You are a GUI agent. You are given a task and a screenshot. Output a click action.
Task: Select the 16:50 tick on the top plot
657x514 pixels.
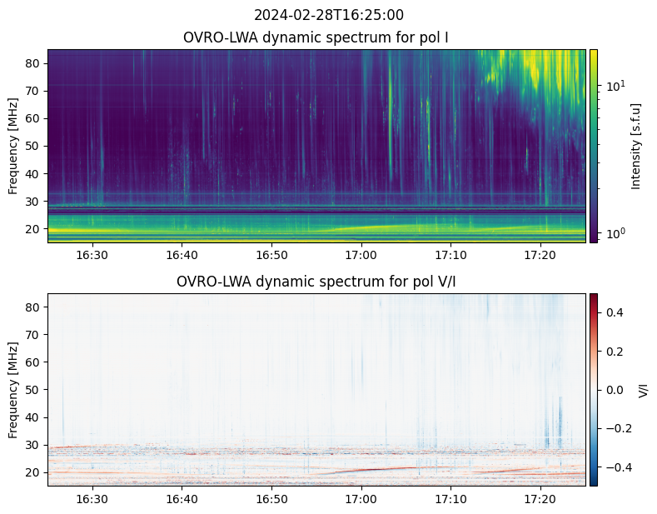click(x=271, y=255)
